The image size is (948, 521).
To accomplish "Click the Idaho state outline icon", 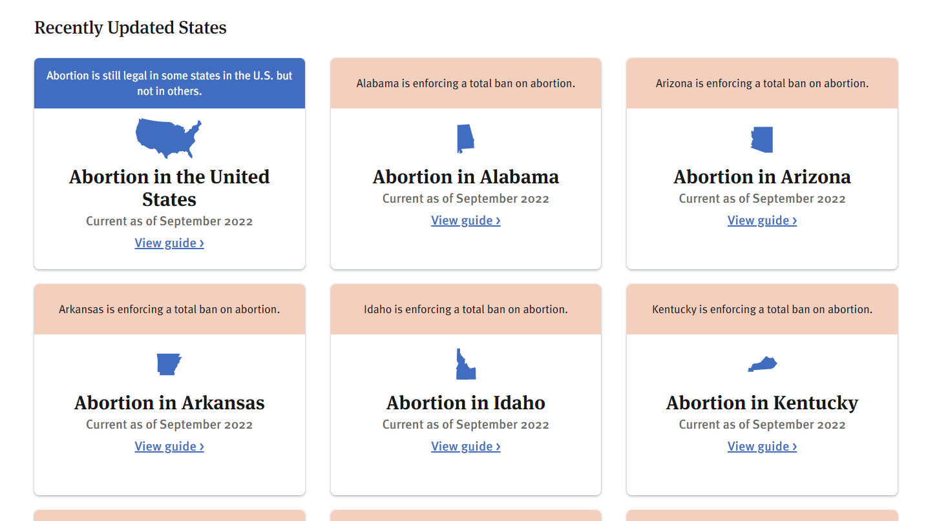I will point(465,362).
